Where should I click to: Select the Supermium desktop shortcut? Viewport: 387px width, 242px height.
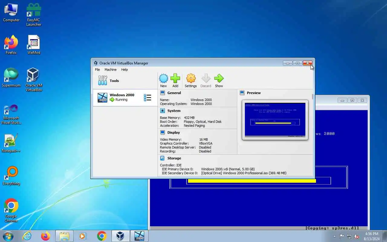click(11, 78)
